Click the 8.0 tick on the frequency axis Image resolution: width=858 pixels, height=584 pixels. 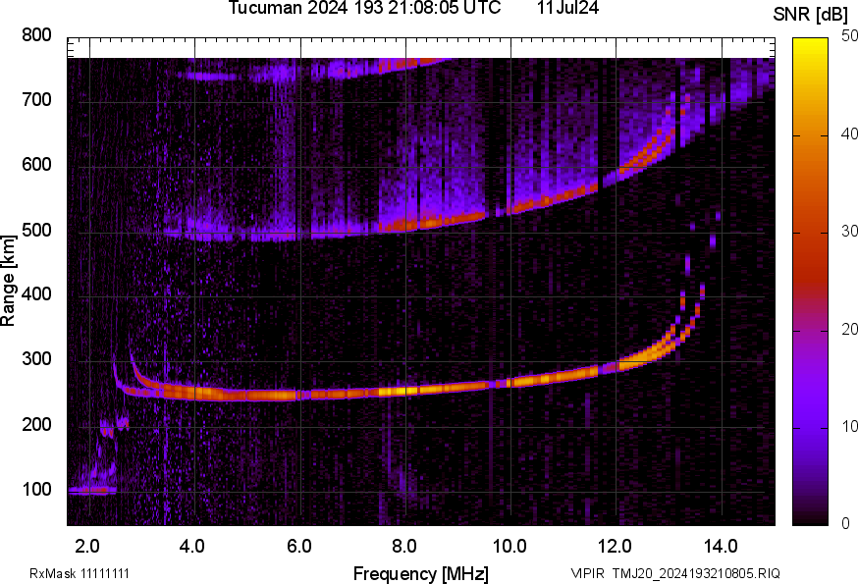pyautogui.click(x=404, y=545)
